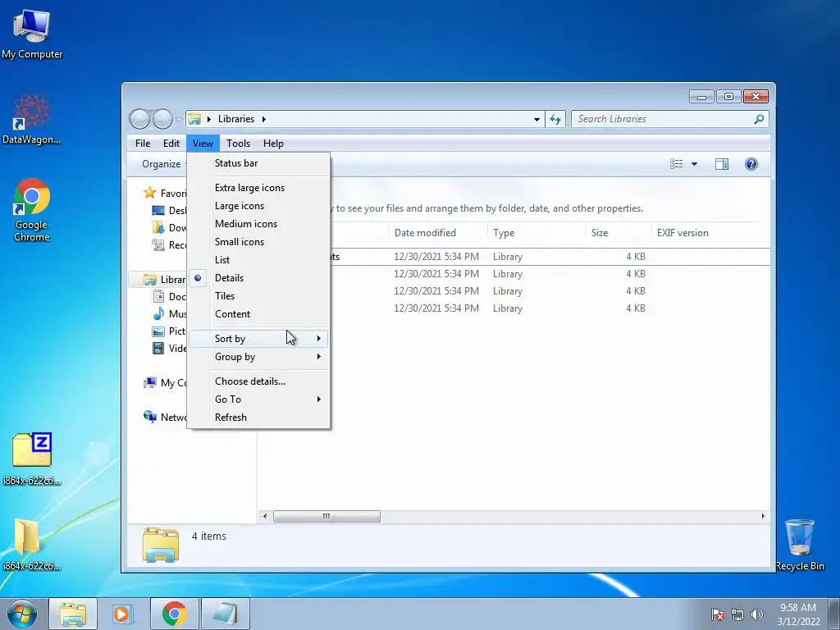840x630 pixels.
Task: Open the File menu
Action: 143,143
